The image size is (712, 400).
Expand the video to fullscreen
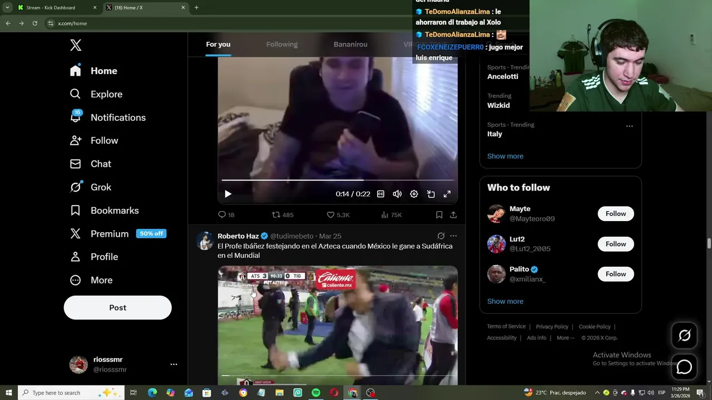447,194
